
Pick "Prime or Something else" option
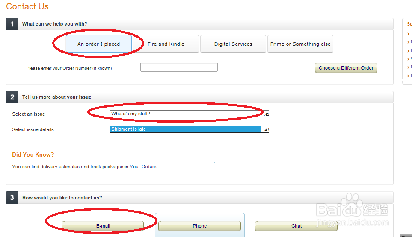[300, 44]
